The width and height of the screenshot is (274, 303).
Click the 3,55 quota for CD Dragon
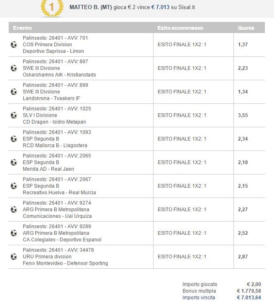(243, 115)
